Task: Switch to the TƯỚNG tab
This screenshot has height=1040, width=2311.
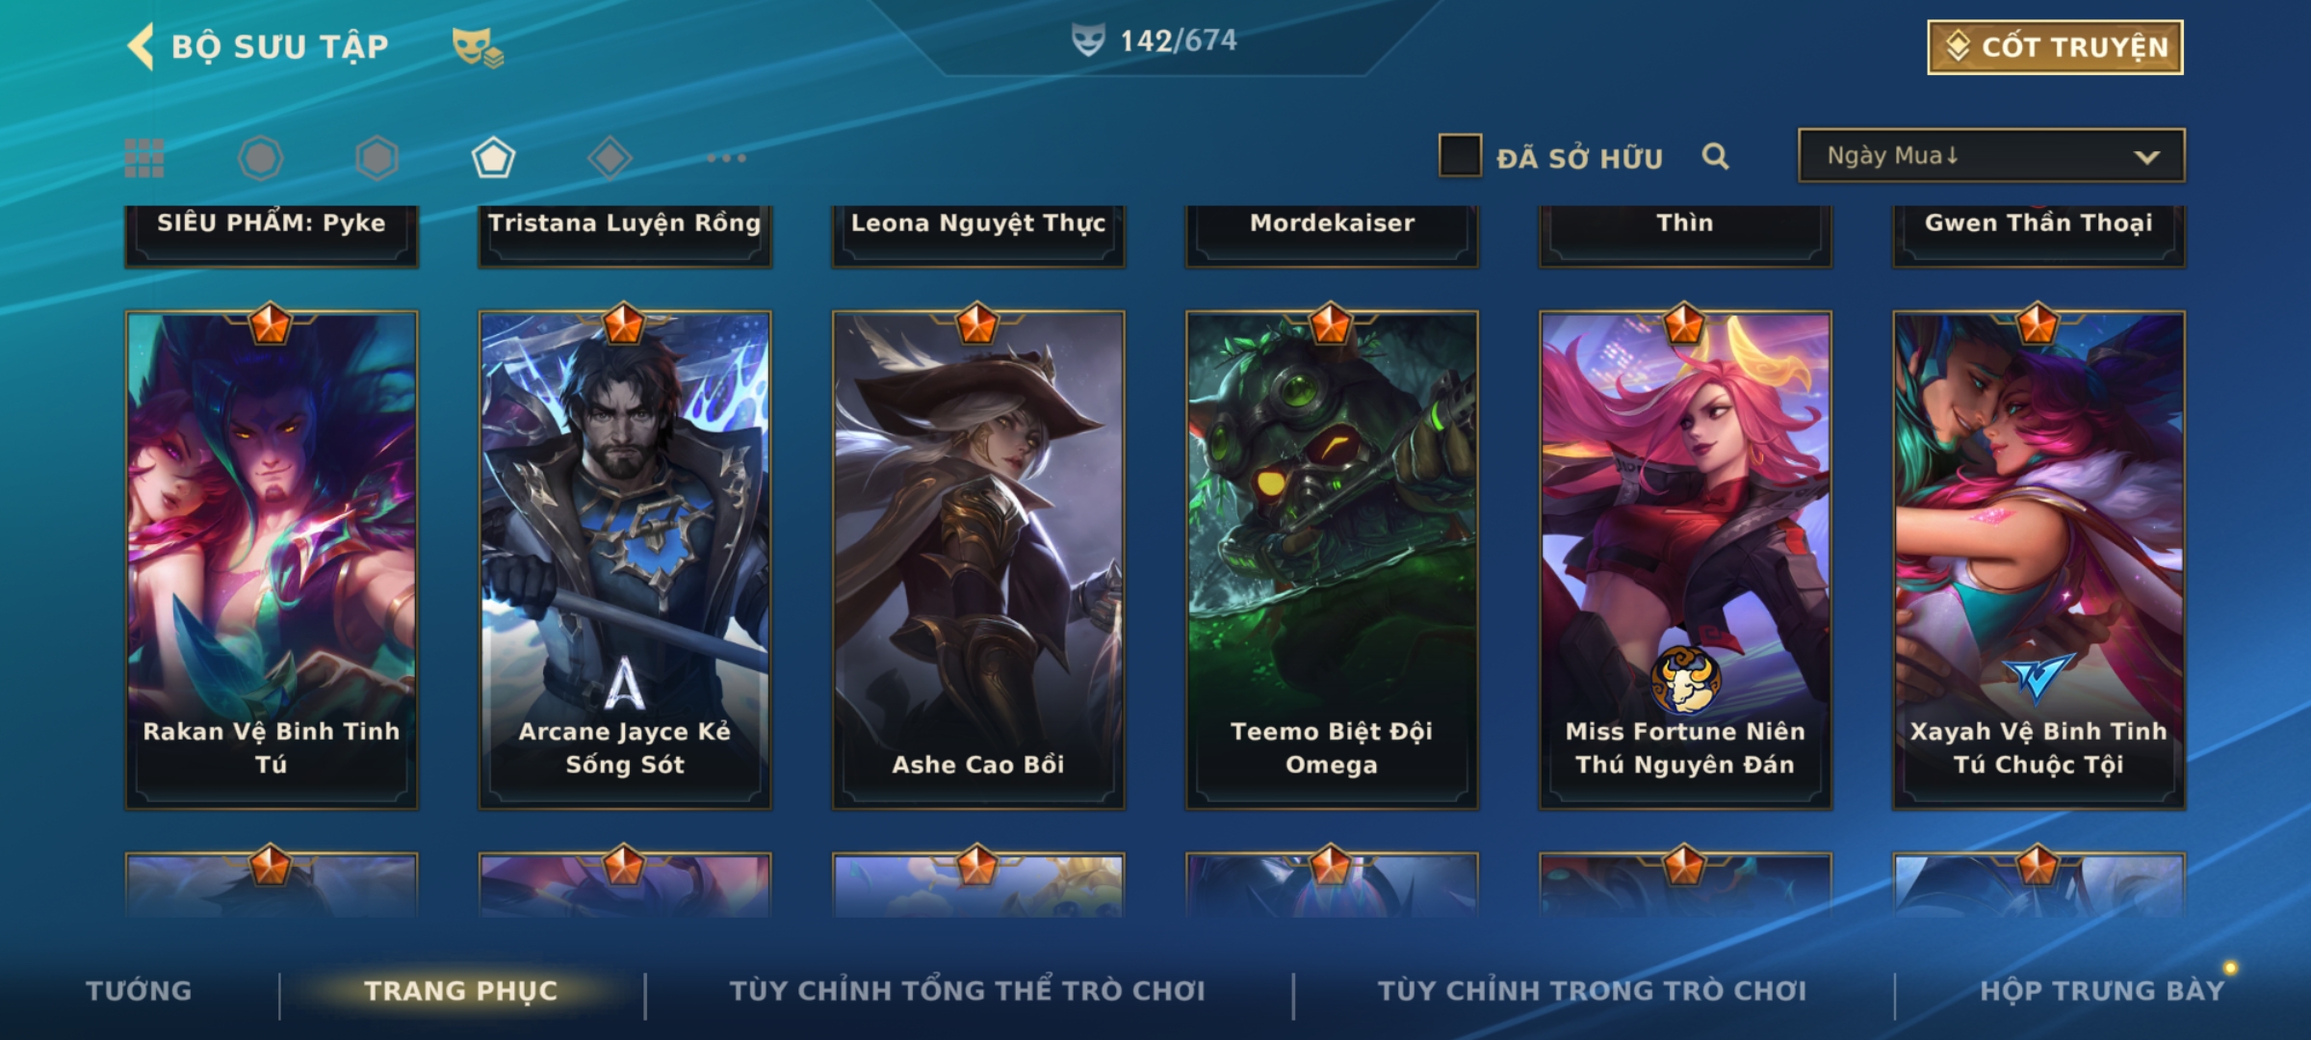Action: point(139,991)
